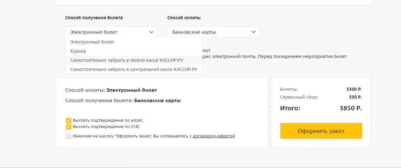Viewport: 401px width, 168px height.
Task: Click the Билеты 3500 Р. price row
Action: click(321, 89)
